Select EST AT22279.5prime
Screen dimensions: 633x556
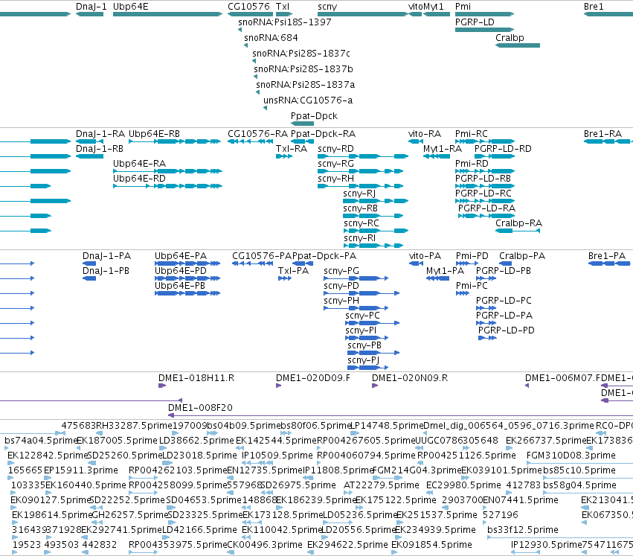pyautogui.click(x=381, y=485)
